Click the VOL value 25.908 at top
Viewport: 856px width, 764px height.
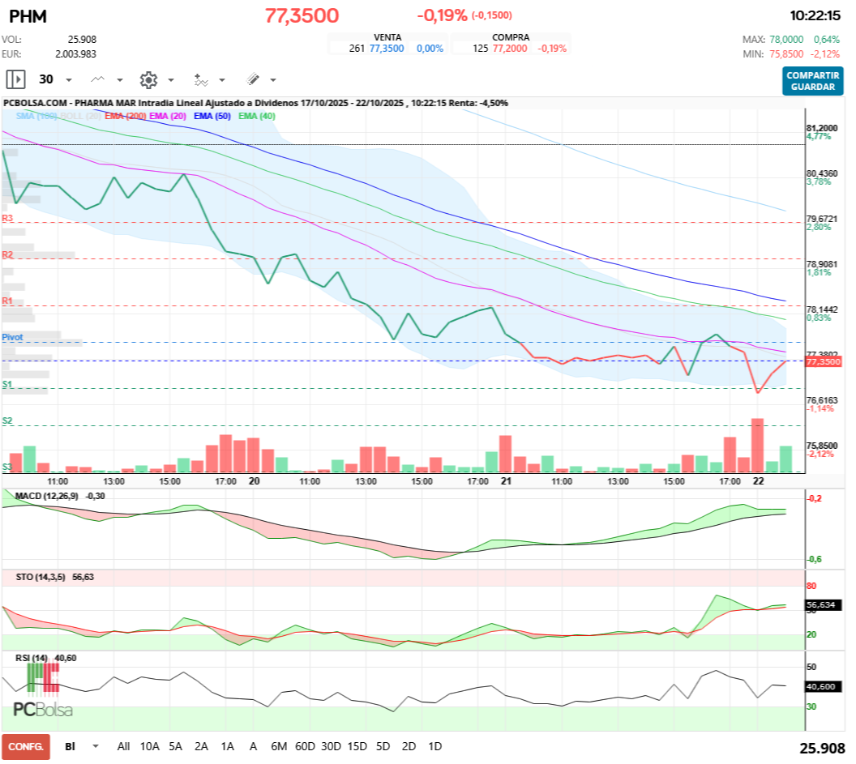coord(82,40)
